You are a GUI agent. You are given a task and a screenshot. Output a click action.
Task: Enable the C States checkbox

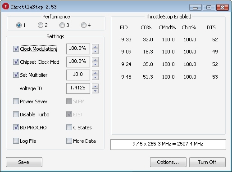point(69,128)
